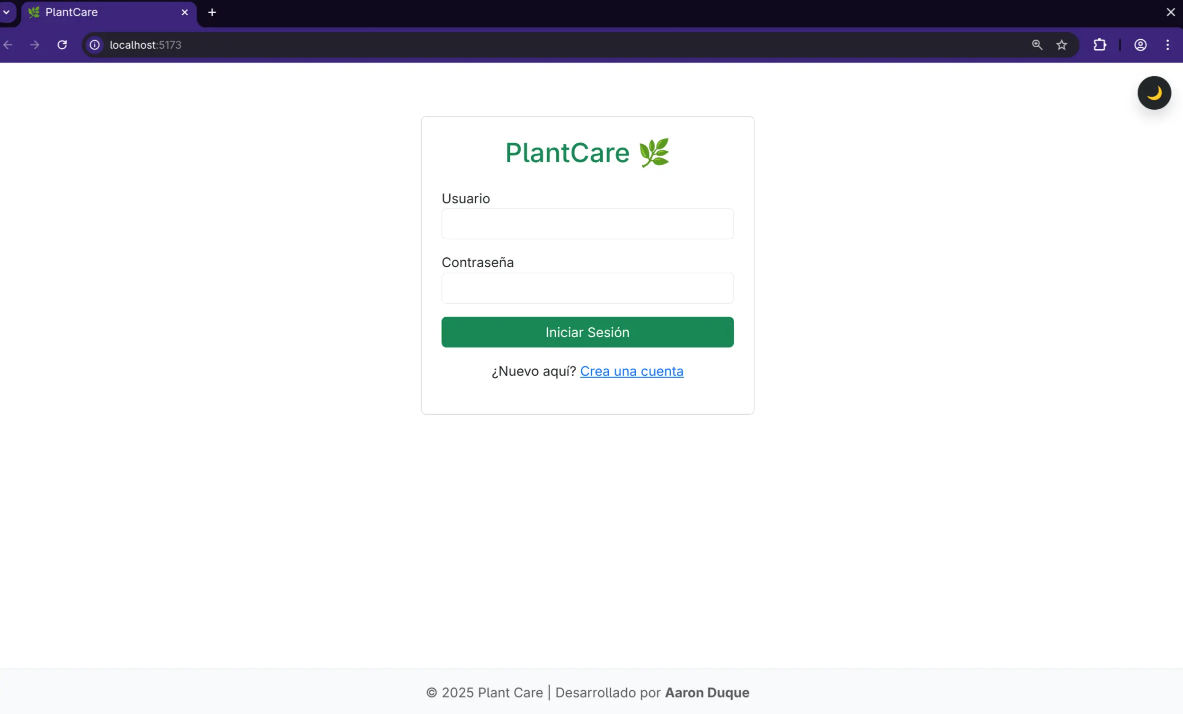Image resolution: width=1183 pixels, height=714 pixels.
Task: Open the browser profile account icon
Action: click(x=1140, y=44)
